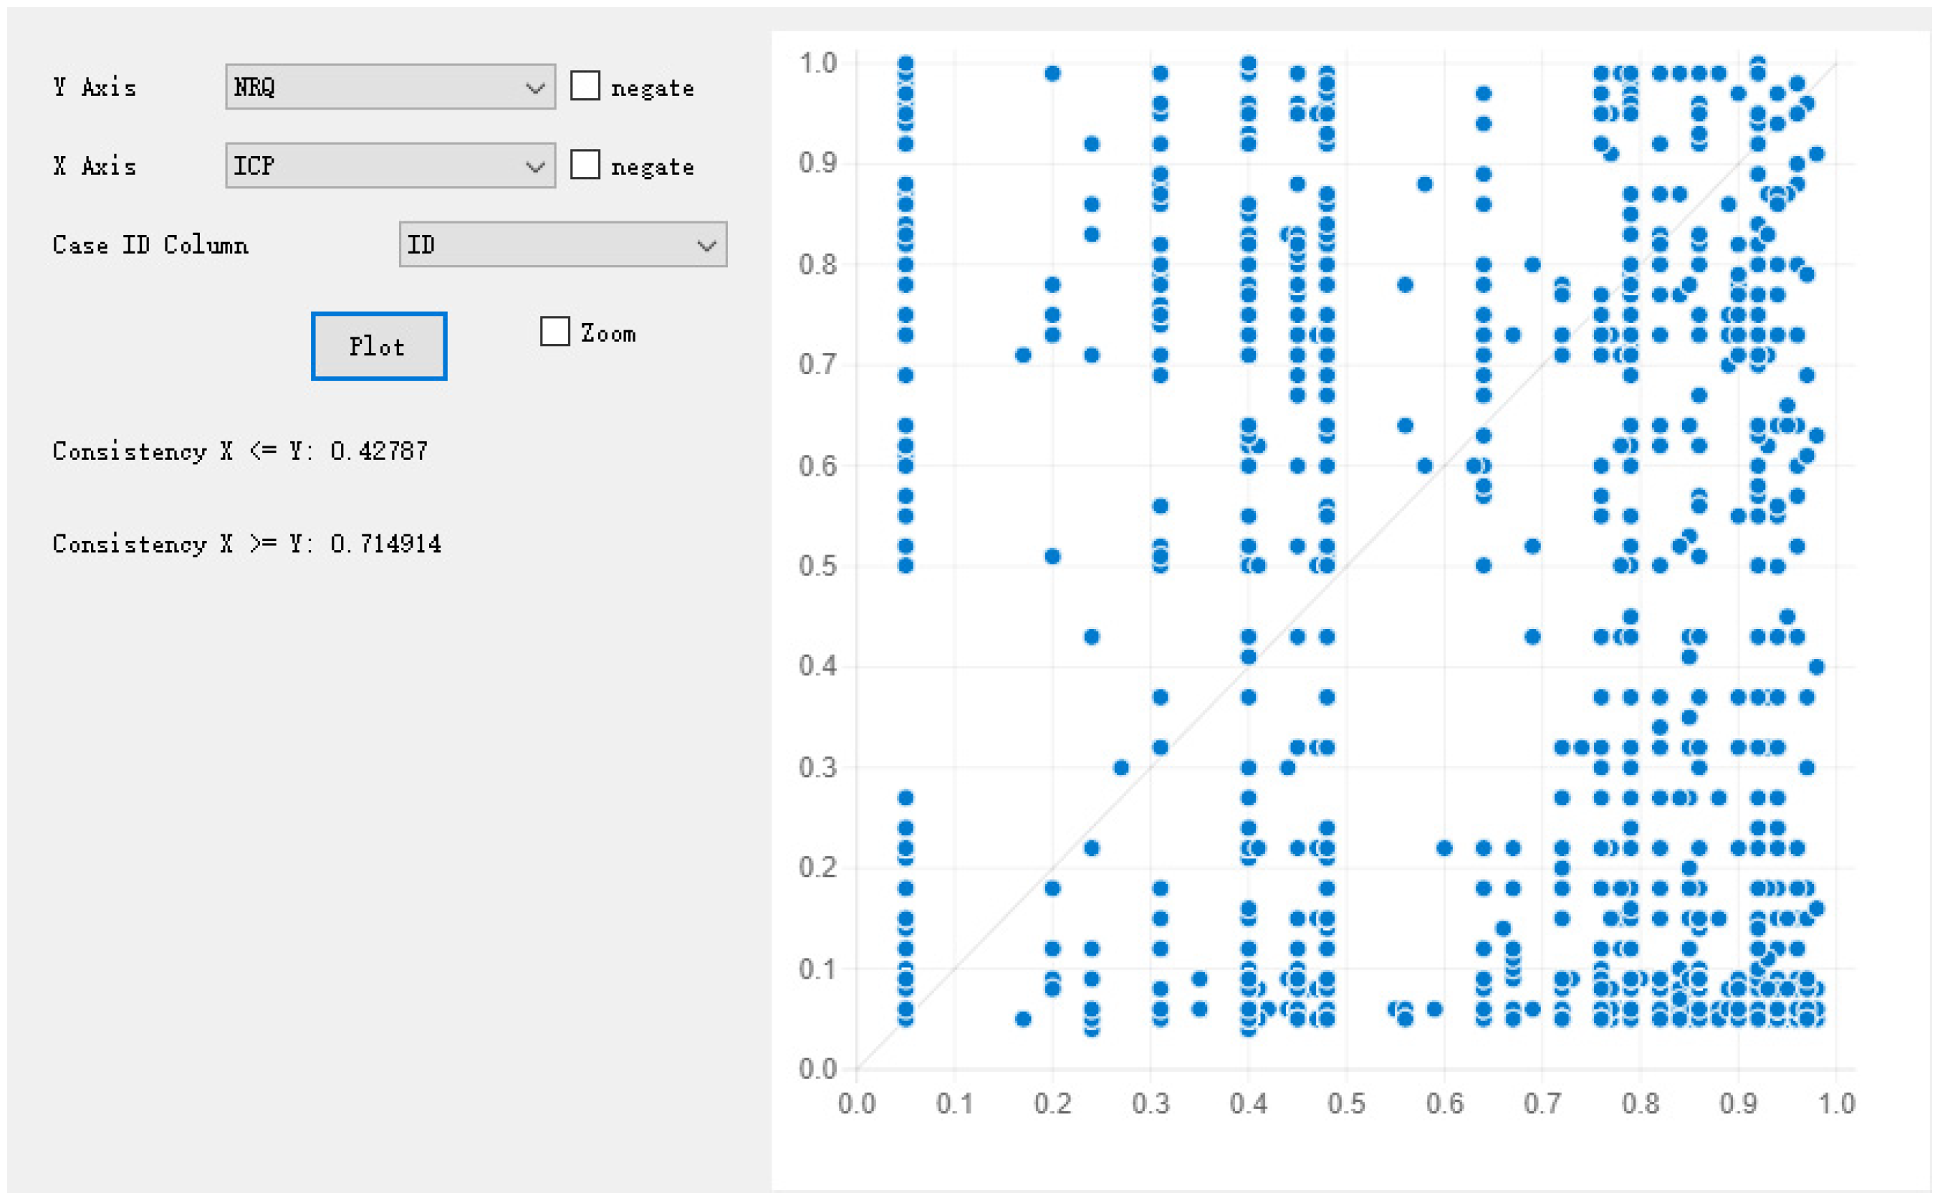The width and height of the screenshot is (1940, 1200).
Task: Click the 0.0 x-axis origin label
Action: (x=856, y=1103)
